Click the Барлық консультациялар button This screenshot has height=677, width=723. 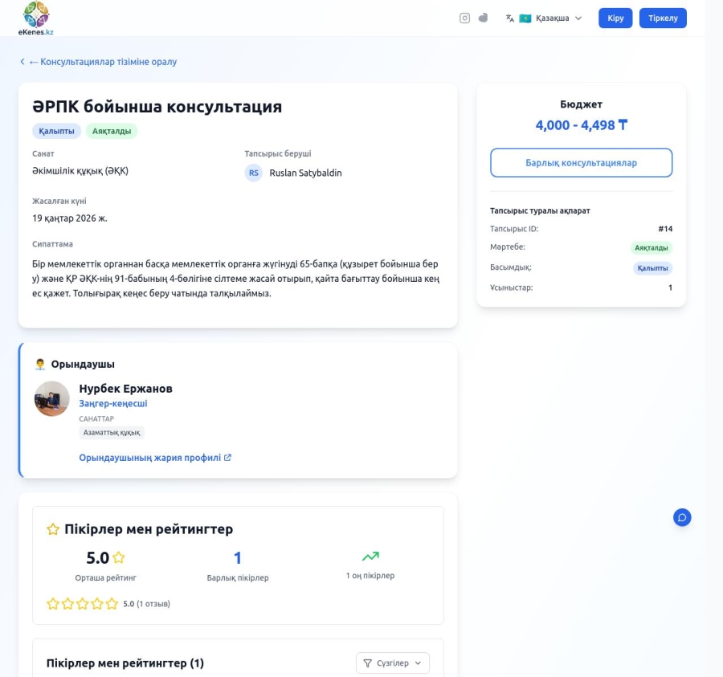(581, 162)
